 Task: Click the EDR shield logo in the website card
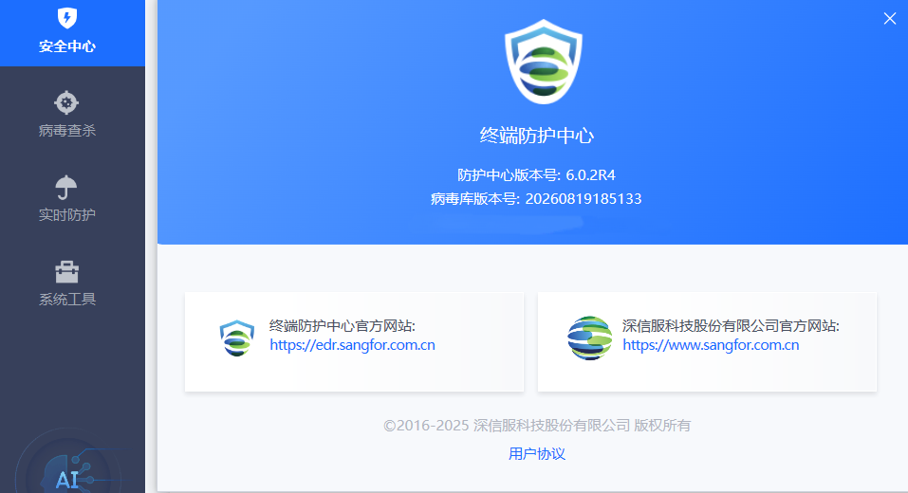[237, 338]
